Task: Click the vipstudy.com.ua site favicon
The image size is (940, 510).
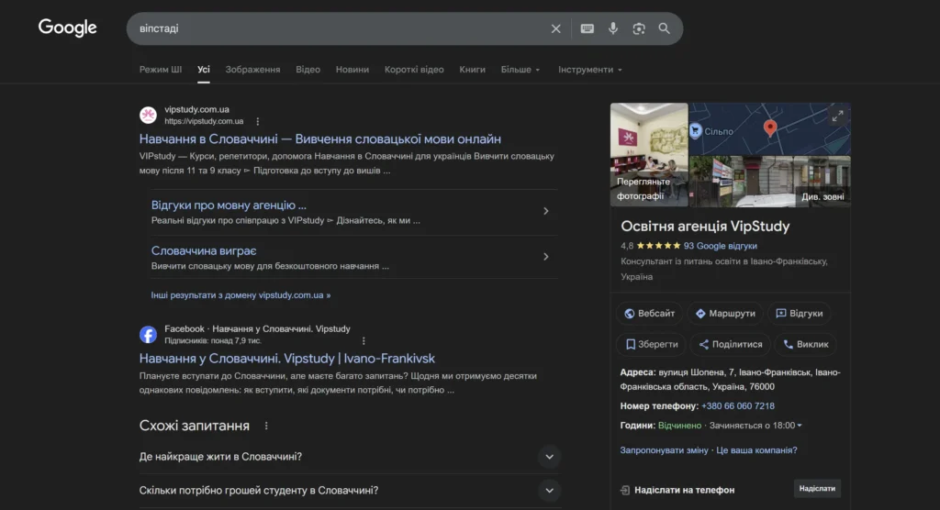Action: click(148, 115)
